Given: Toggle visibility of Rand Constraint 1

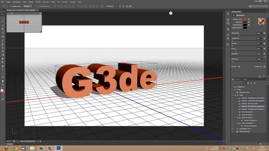Looking at the screenshot, I should pyautogui.click(x=232, y=112).
